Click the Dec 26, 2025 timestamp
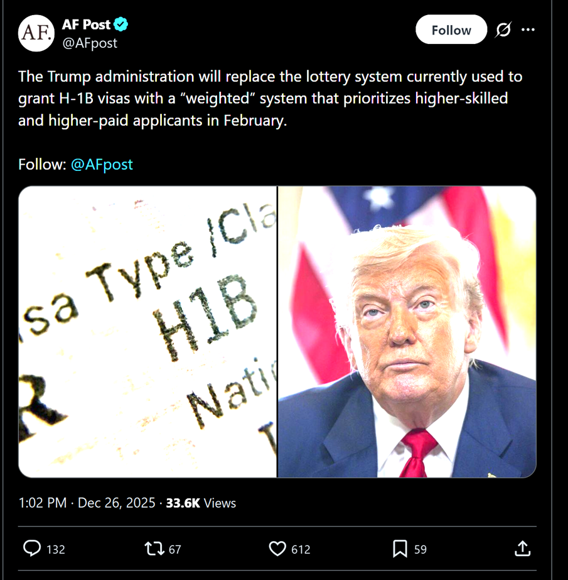This screenshot has height=580, width=568. [116, 503]
